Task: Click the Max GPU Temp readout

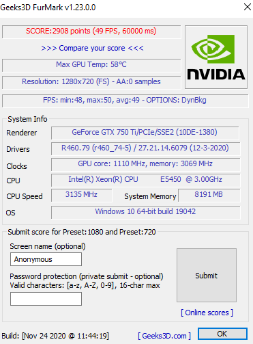Action: pos(91,65)
